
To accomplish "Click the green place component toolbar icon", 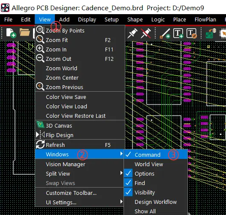I will [211, 33].
